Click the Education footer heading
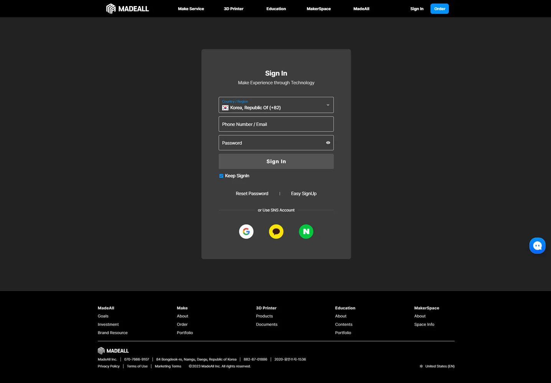The image size is (551, 383). [x=345, y=308]
